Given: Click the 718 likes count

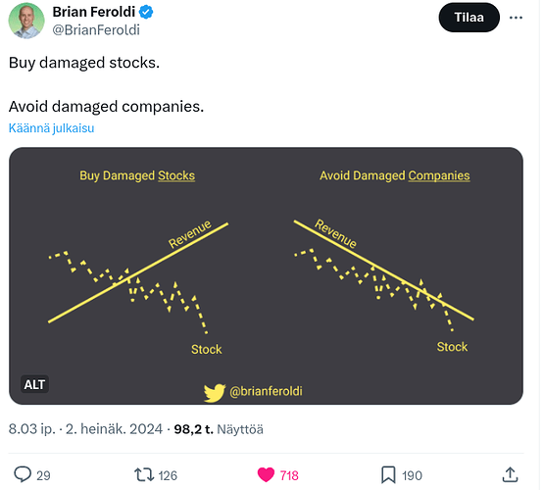Looking at the screenshot, I should coord(289,475).
